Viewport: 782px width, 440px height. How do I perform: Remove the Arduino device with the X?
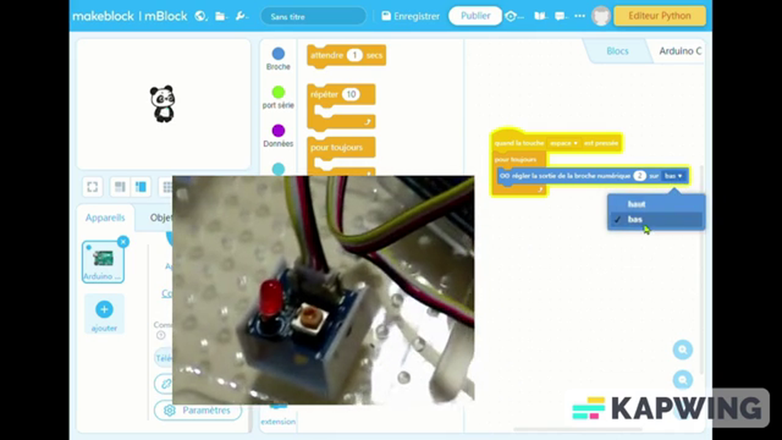(123, 242)
